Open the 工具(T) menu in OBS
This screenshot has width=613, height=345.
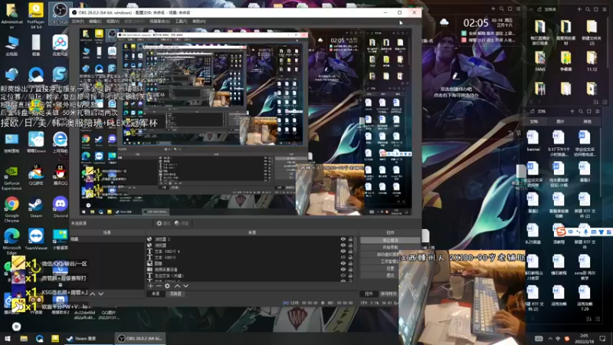181,21
